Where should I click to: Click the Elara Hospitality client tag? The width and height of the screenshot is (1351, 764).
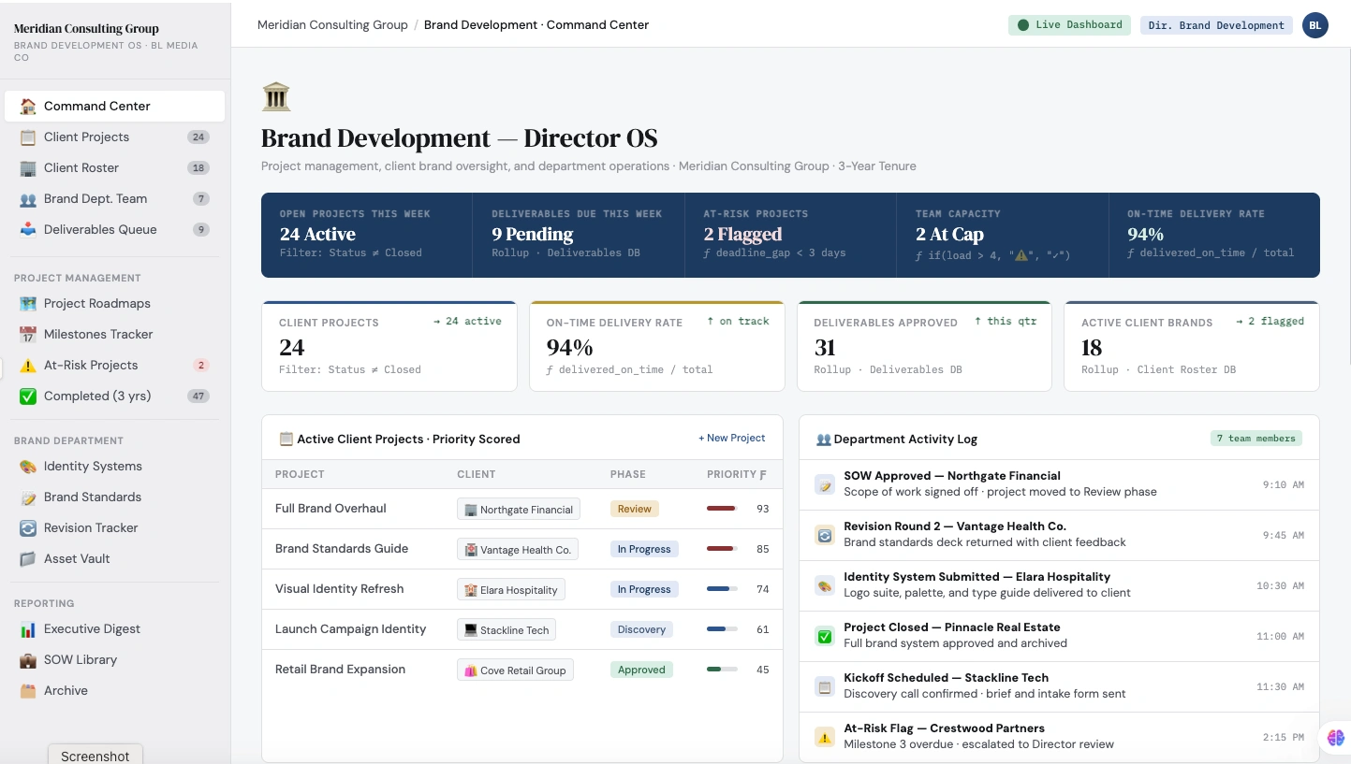pyautogui.click(x=511, y=590)
